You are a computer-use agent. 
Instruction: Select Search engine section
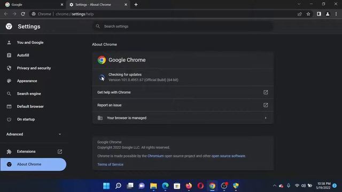[x=29, y=94]
